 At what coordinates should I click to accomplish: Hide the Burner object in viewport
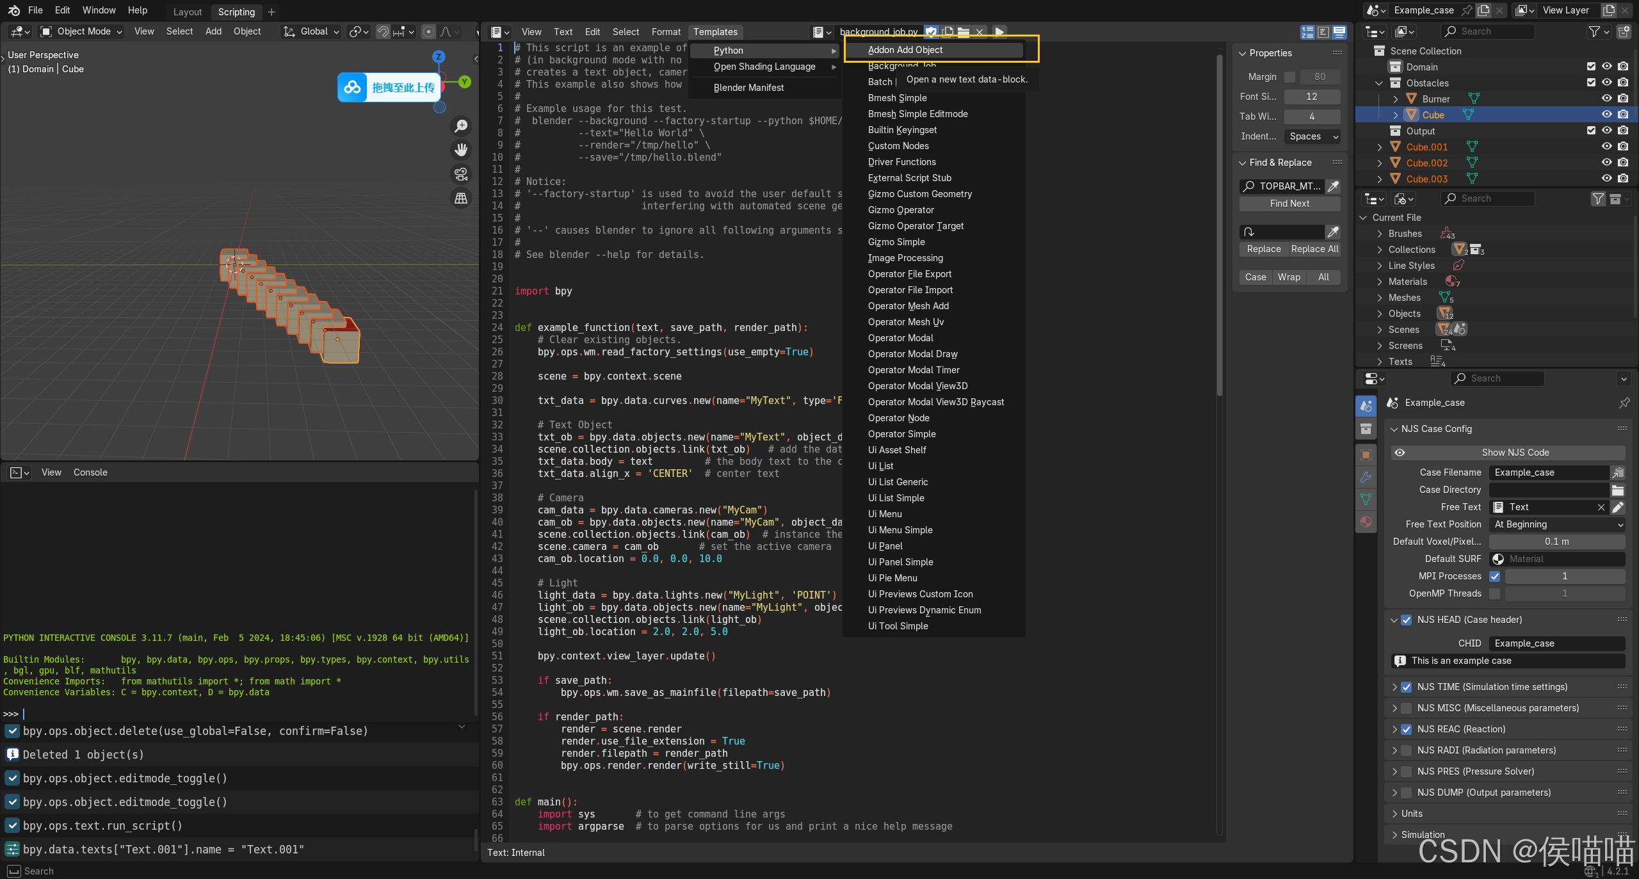[1606, 99]
